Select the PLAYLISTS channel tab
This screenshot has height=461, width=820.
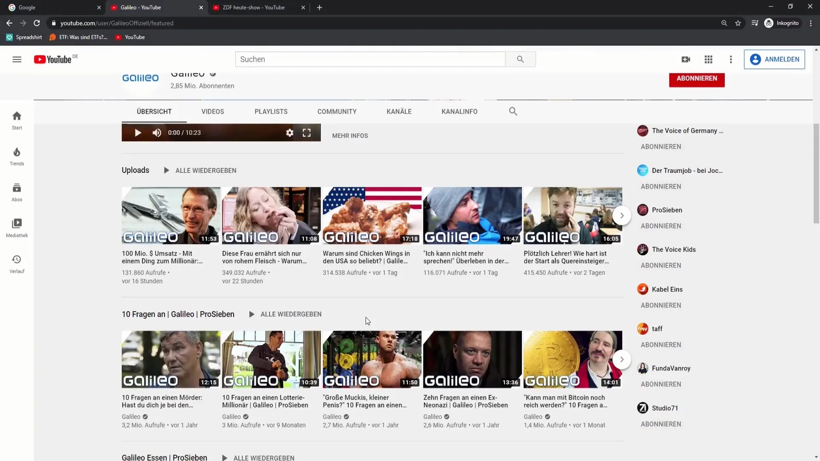271,111
